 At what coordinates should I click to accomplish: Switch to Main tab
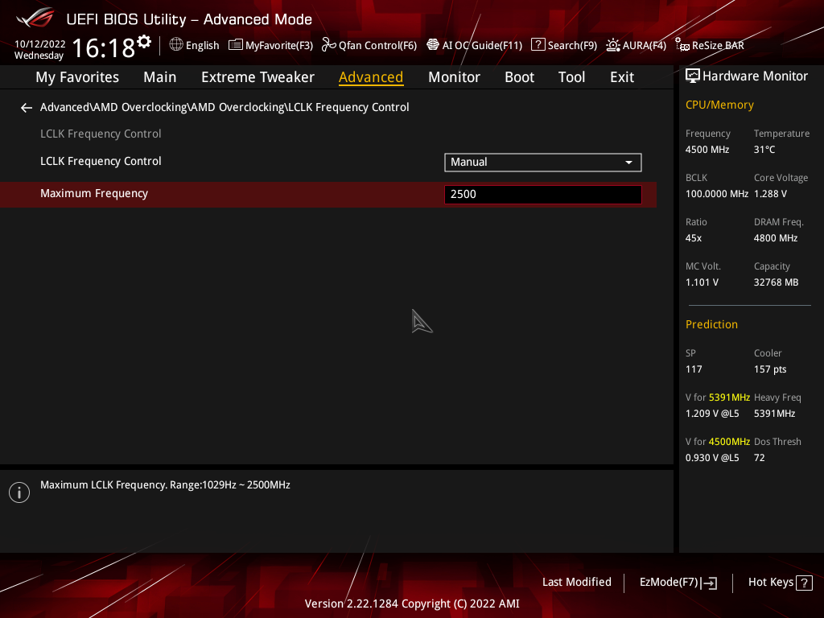tap(160, 77)
